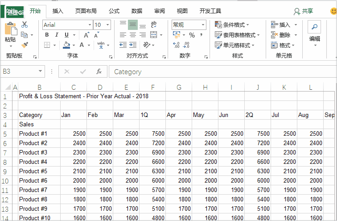Switch to the 公式 ribbon tab
Screen dimensions: 337x221
[x=114, y=11]
